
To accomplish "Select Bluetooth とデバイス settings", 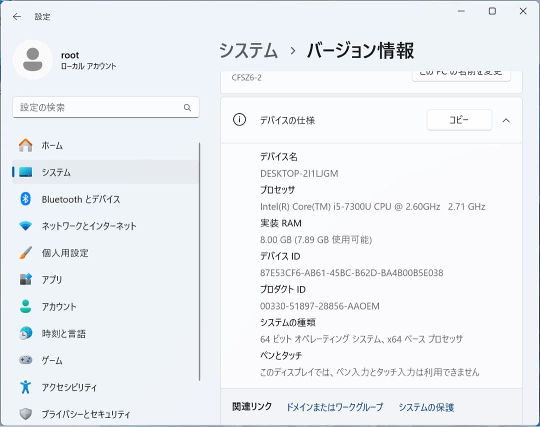I will [81, 199].
